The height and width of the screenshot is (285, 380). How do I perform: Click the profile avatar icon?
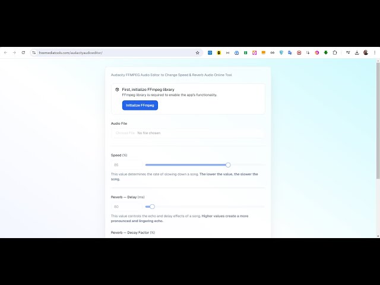366,52
